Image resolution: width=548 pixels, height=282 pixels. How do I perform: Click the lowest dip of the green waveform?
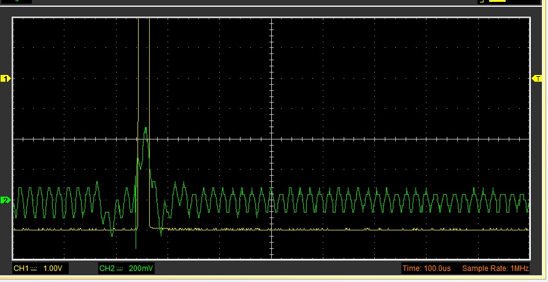(136, 247)
